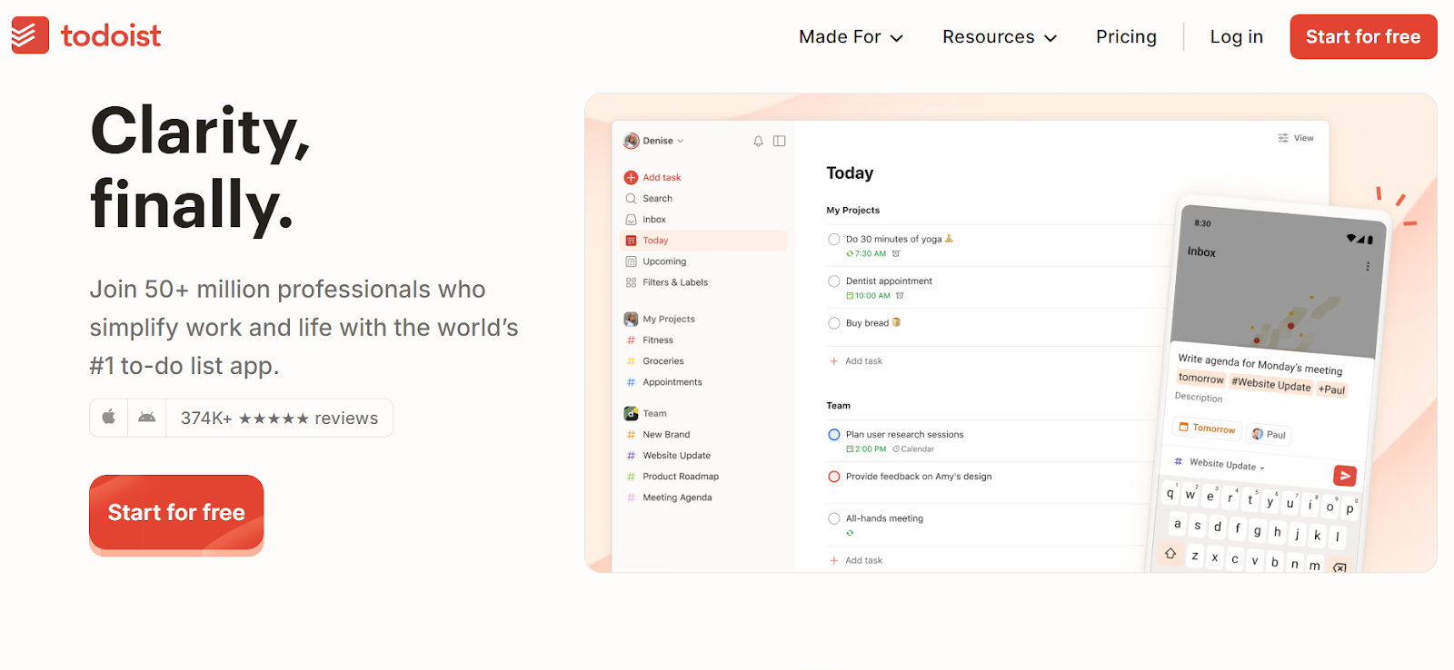Click the Android icon in reviews badge
The height and width of the screenshot is (670, 1454).
pyautogui.click(x=146, y=418)
